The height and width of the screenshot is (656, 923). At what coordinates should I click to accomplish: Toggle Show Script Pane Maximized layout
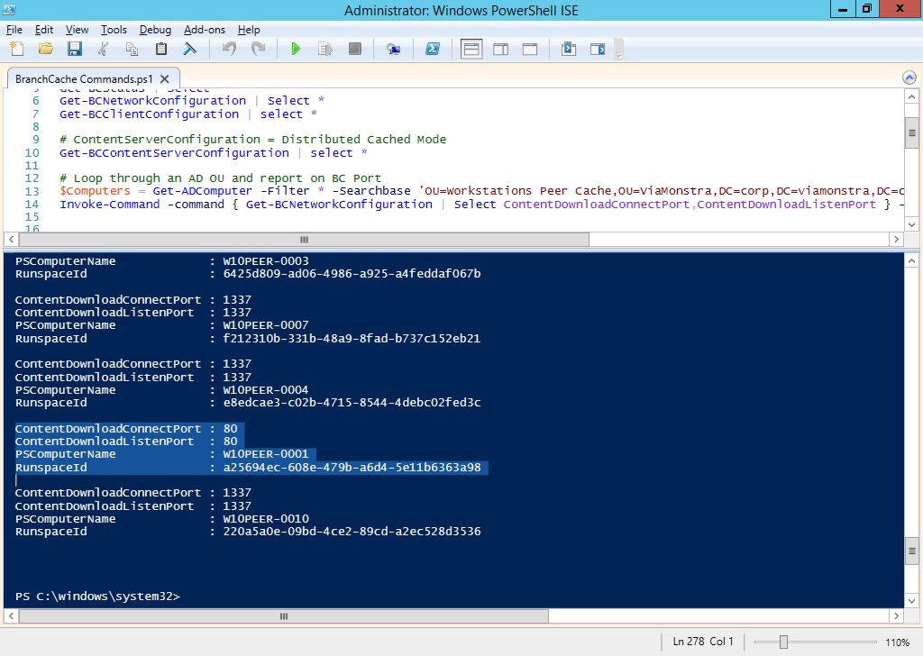[530, 49]
